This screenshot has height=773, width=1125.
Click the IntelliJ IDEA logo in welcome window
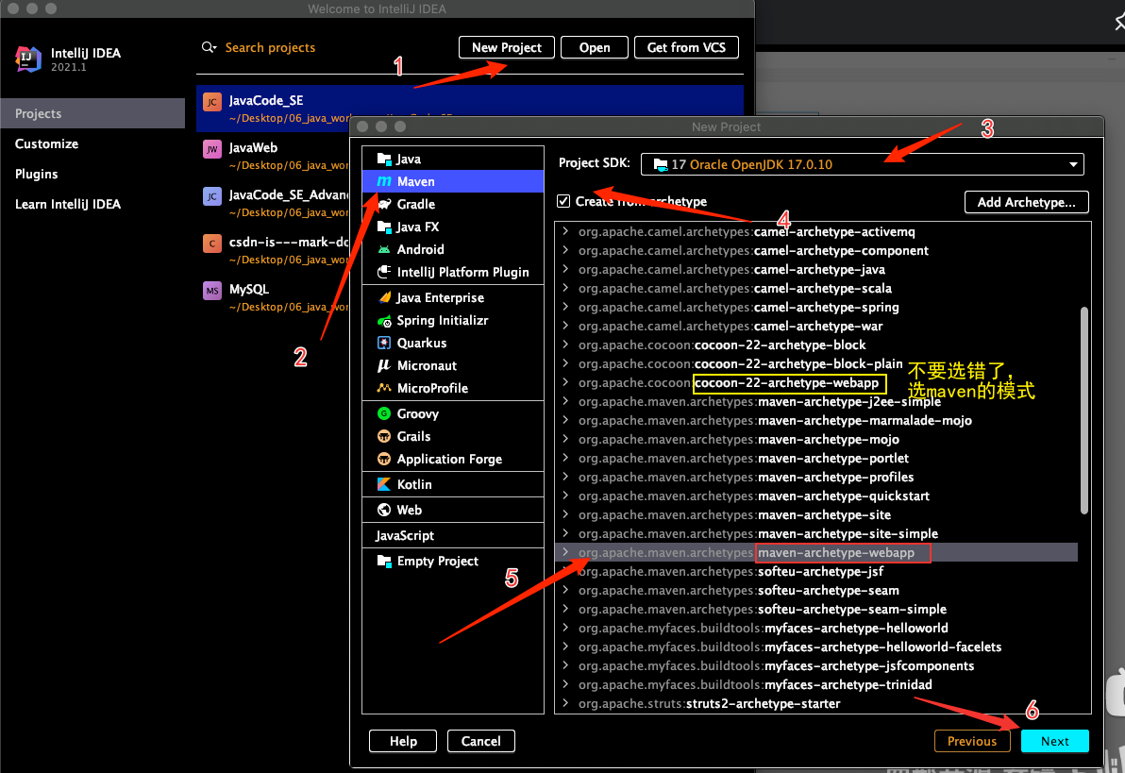click(x=28, y=59)
